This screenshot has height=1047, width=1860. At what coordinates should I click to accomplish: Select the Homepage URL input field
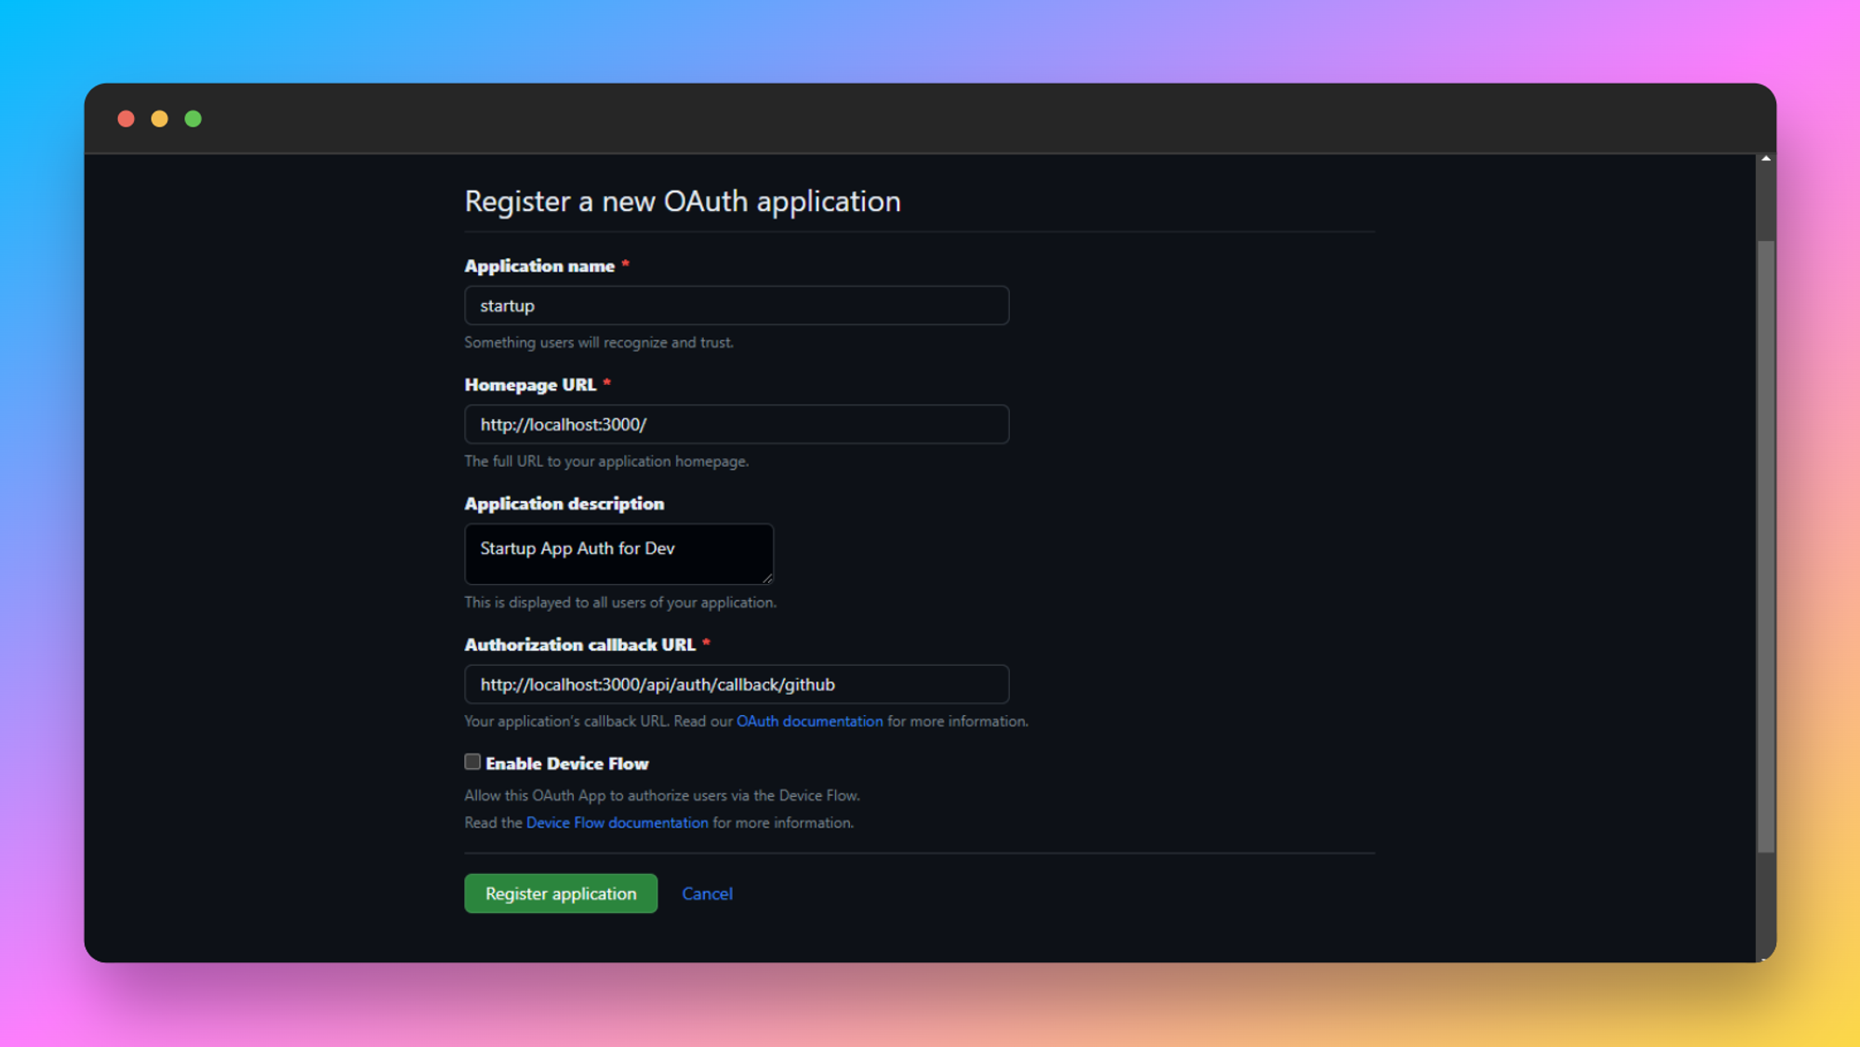coord(736,424)
